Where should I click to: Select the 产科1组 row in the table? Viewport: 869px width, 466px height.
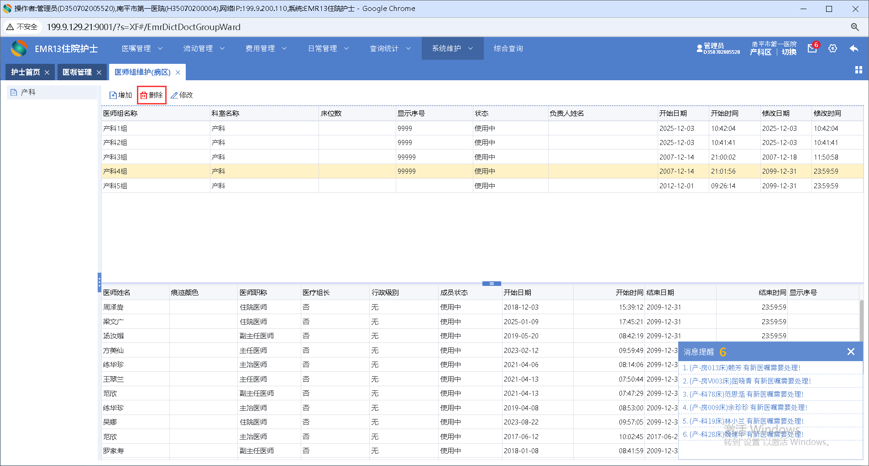point(115,129)
